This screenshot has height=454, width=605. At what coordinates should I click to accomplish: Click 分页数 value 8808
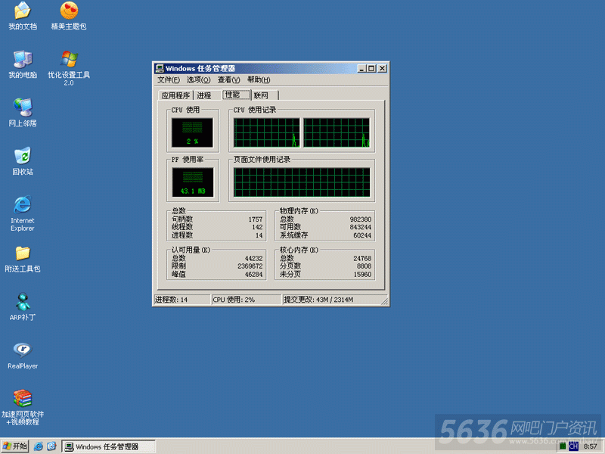364,266
